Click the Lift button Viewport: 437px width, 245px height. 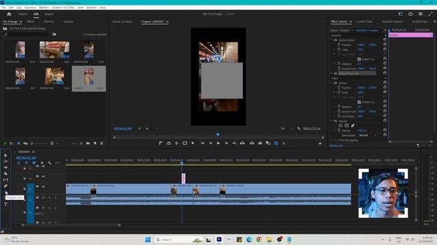[x=242, y=144]
